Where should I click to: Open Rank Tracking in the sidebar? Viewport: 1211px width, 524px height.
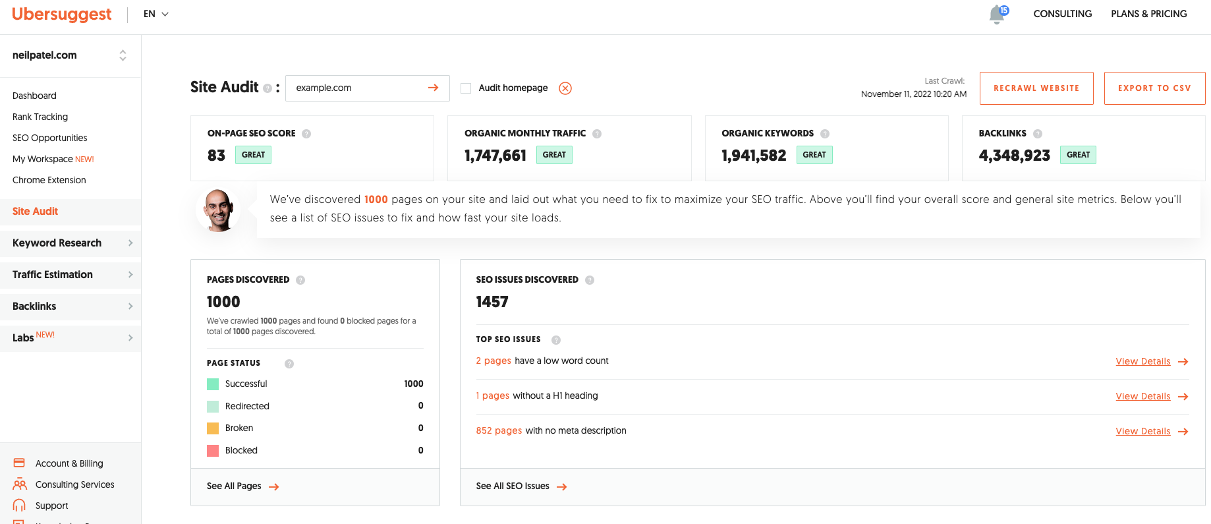click(x=40, y=117)
